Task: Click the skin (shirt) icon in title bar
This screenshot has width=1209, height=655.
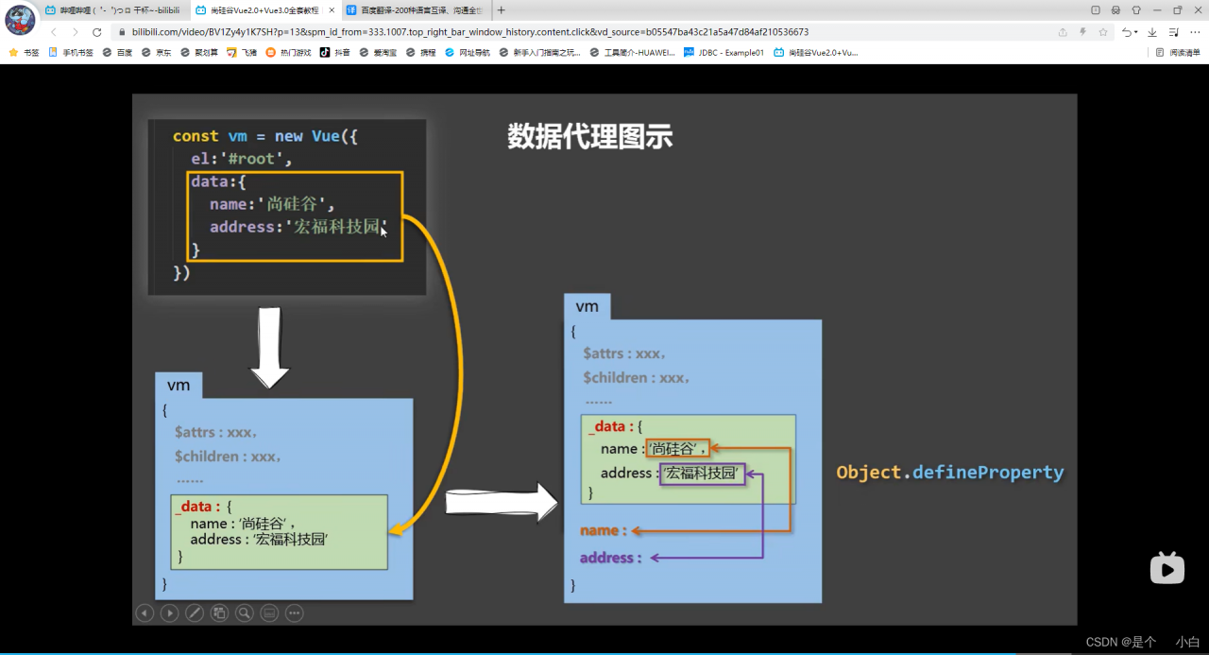Action: 1136,9
